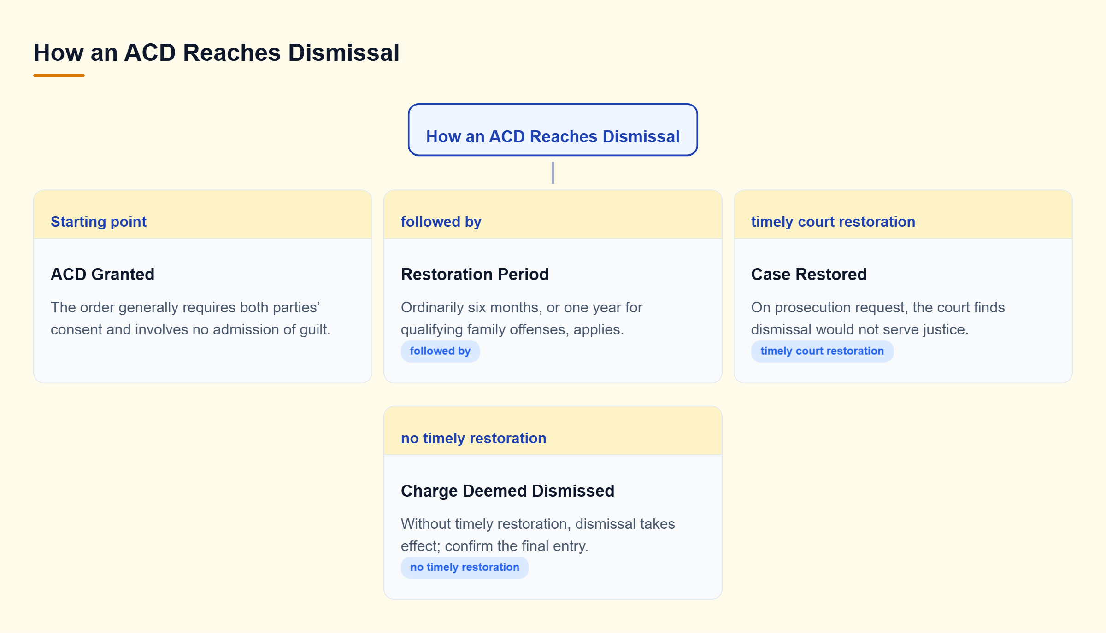Click the 'On prosecution request' description
The height and width of the screenshot is (633, 1106).
pos(878,318)
